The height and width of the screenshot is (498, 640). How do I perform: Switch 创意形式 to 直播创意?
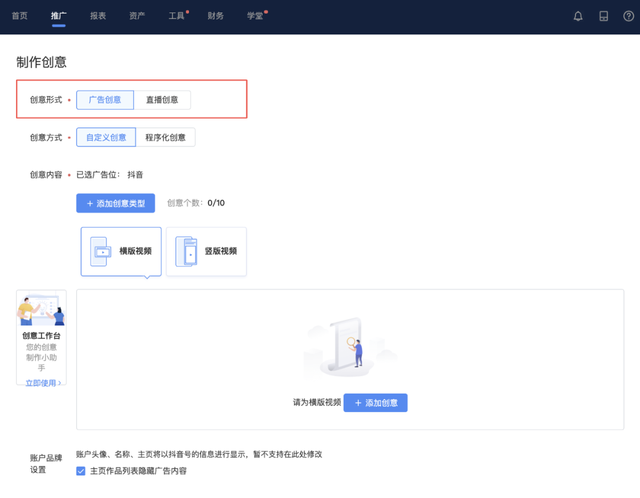[x=162, y=100]
